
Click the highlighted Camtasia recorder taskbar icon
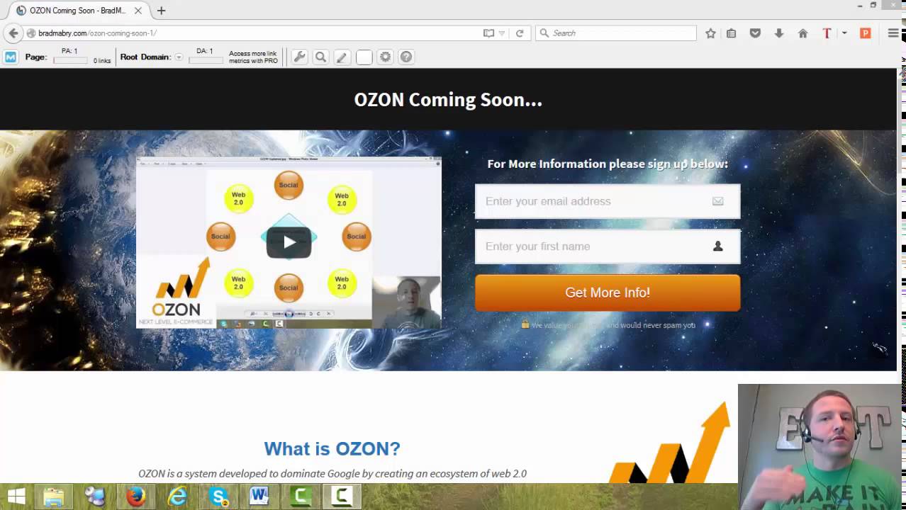[x=342, y=497]
